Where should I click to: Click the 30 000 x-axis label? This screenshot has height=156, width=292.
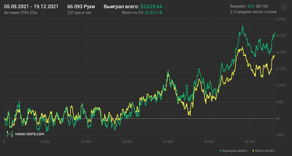click(127, 142)
